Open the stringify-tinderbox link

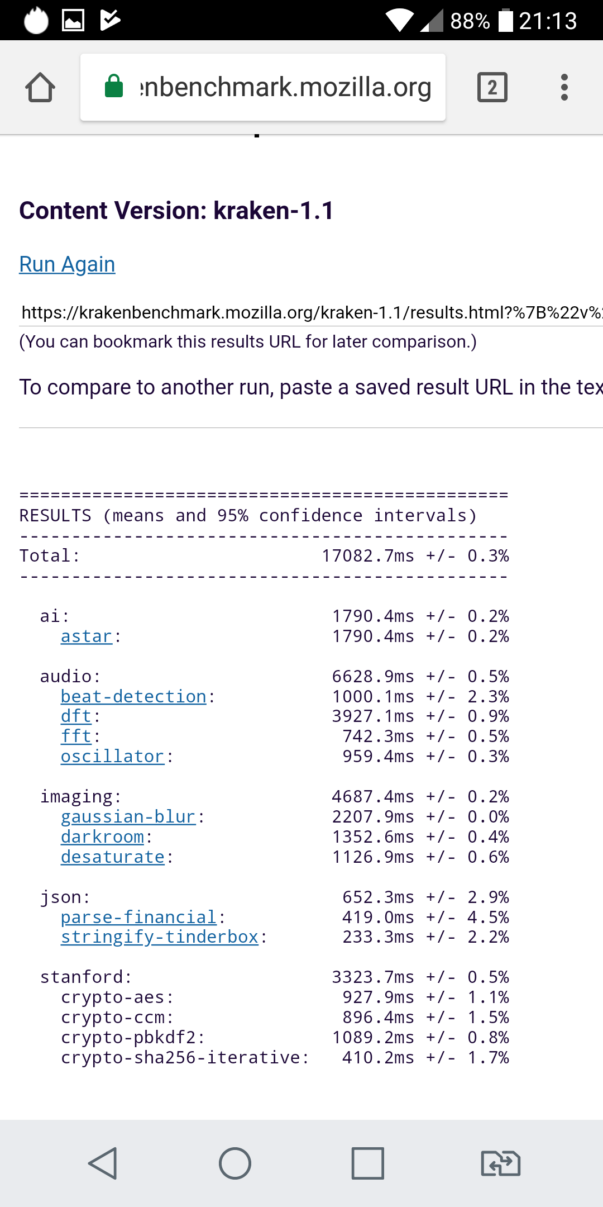tap(160, 937)
